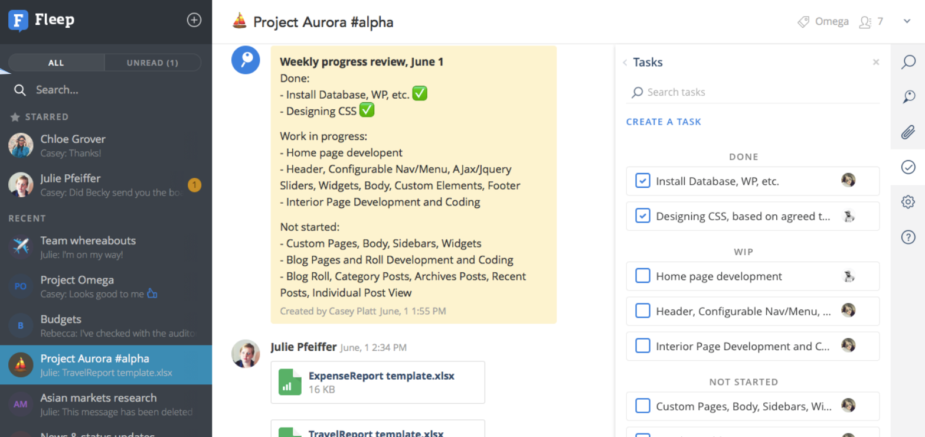
Task: Click assignee avatar on Install Database task
Action: (x=848, y=180)
